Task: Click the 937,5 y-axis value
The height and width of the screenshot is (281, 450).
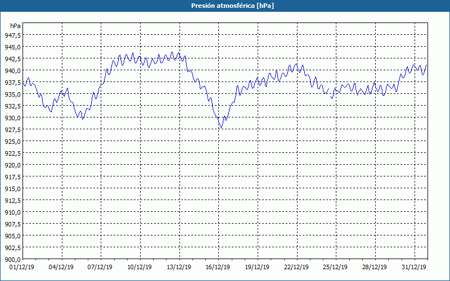Action: (12, 82)
